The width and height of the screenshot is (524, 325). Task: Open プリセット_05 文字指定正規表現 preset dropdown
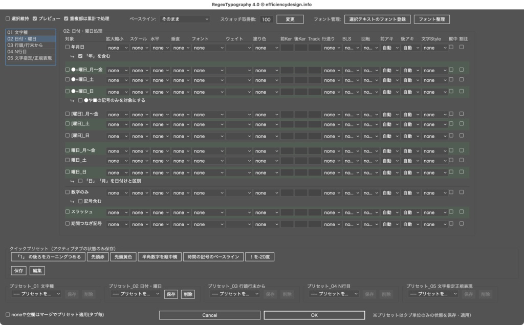pyautogui.click(x=433, y=294)
